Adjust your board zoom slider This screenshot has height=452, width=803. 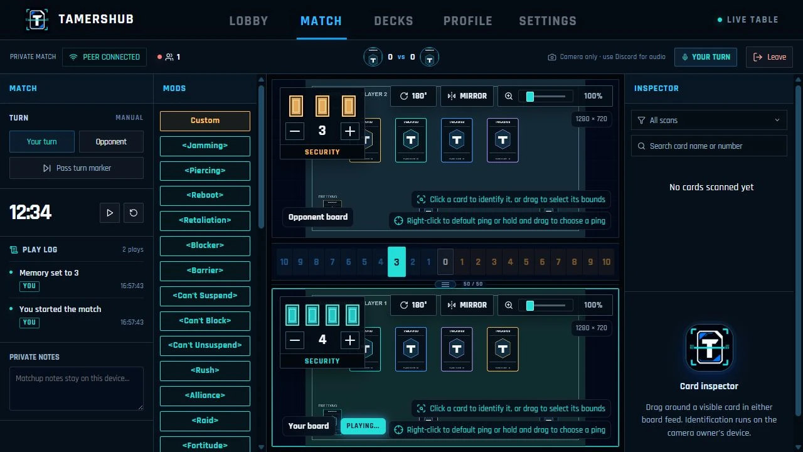coord(546,305)
